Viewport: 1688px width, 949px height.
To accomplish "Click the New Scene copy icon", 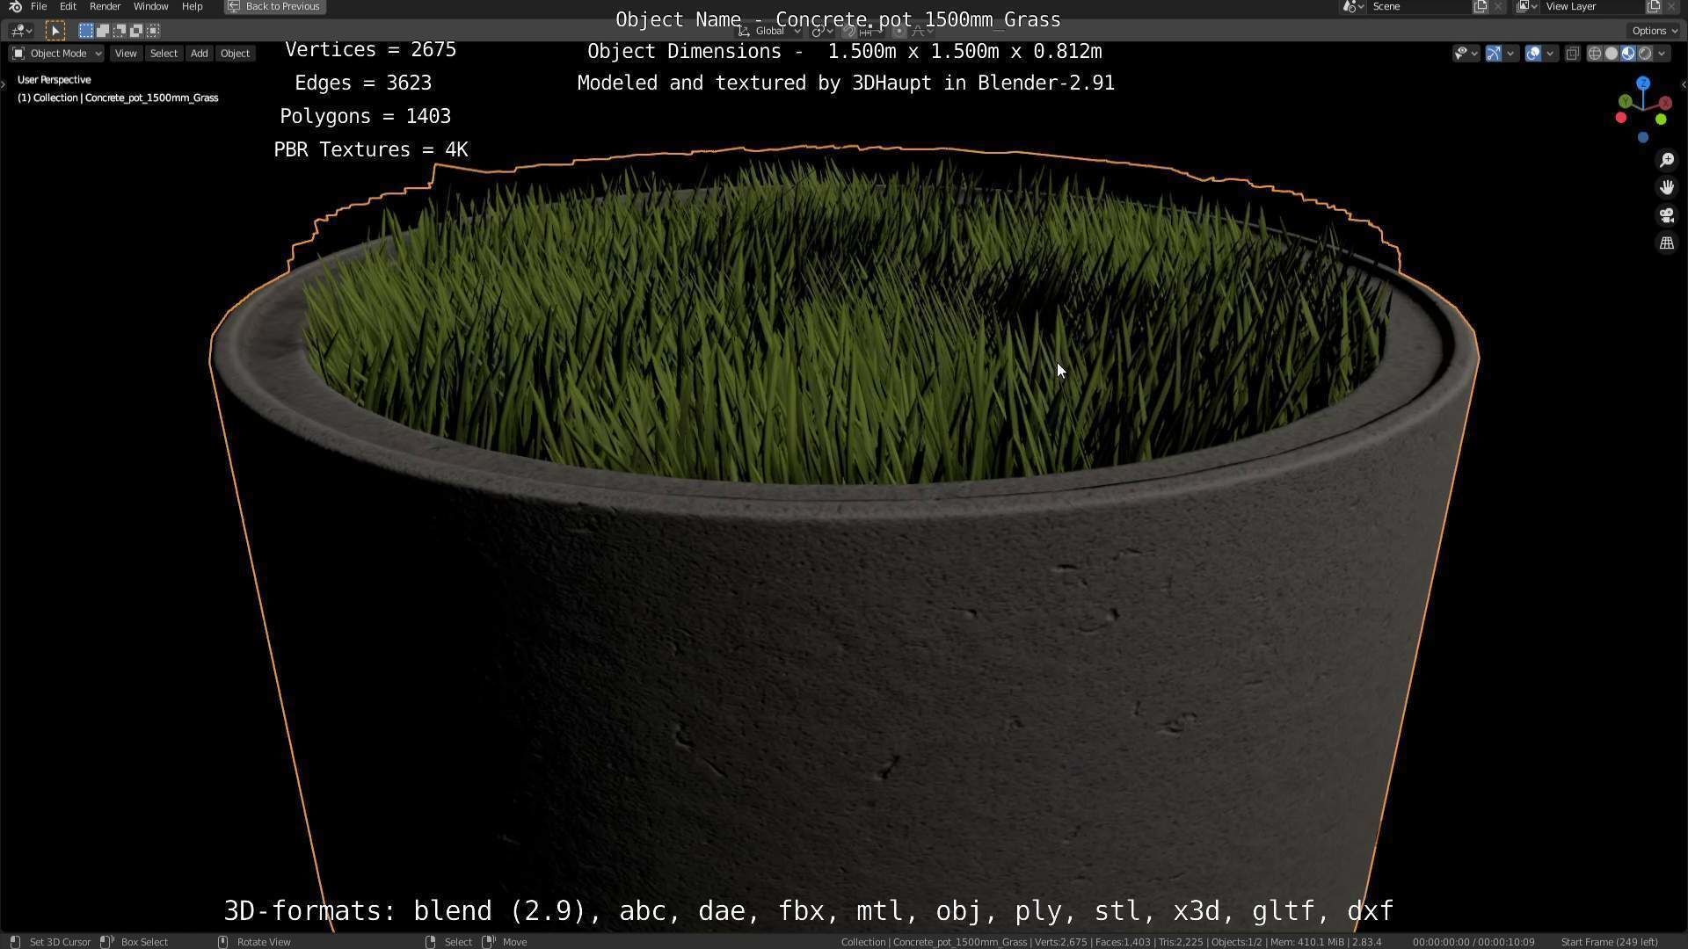I will (x=1481, y=7).
